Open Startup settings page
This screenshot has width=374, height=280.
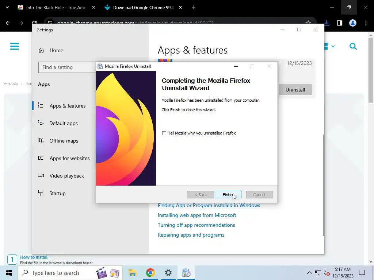57,193
